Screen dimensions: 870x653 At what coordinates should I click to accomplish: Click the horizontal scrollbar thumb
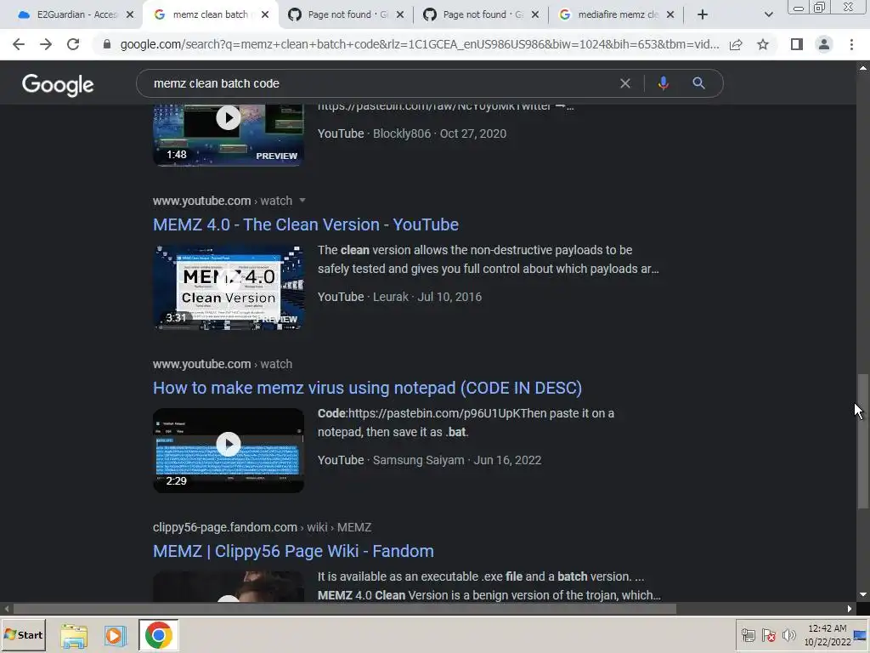[345, 609]
